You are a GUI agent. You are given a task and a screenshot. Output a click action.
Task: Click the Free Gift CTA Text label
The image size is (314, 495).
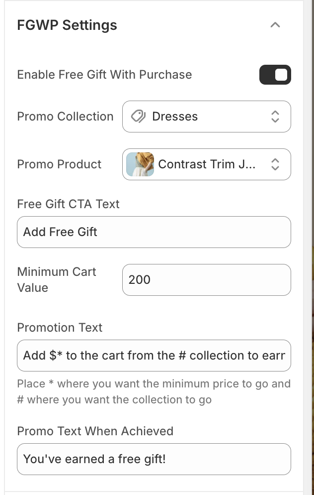[x=68, y=204]
